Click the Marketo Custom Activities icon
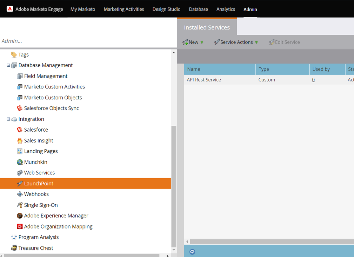354x257 pixels. tap(20, 87)
